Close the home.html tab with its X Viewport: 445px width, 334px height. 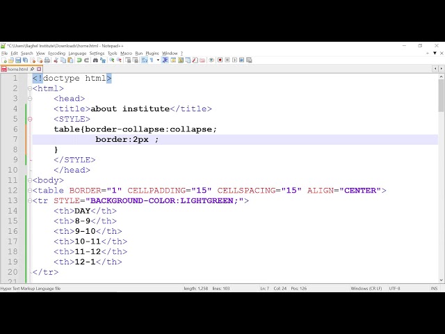tap(39, 69)
